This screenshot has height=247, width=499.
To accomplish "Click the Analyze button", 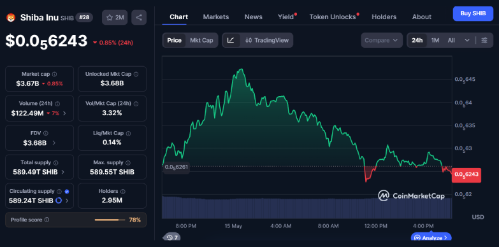I will click(431, 237).
